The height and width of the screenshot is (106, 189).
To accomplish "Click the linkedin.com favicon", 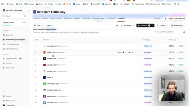I will coord(45,102).
